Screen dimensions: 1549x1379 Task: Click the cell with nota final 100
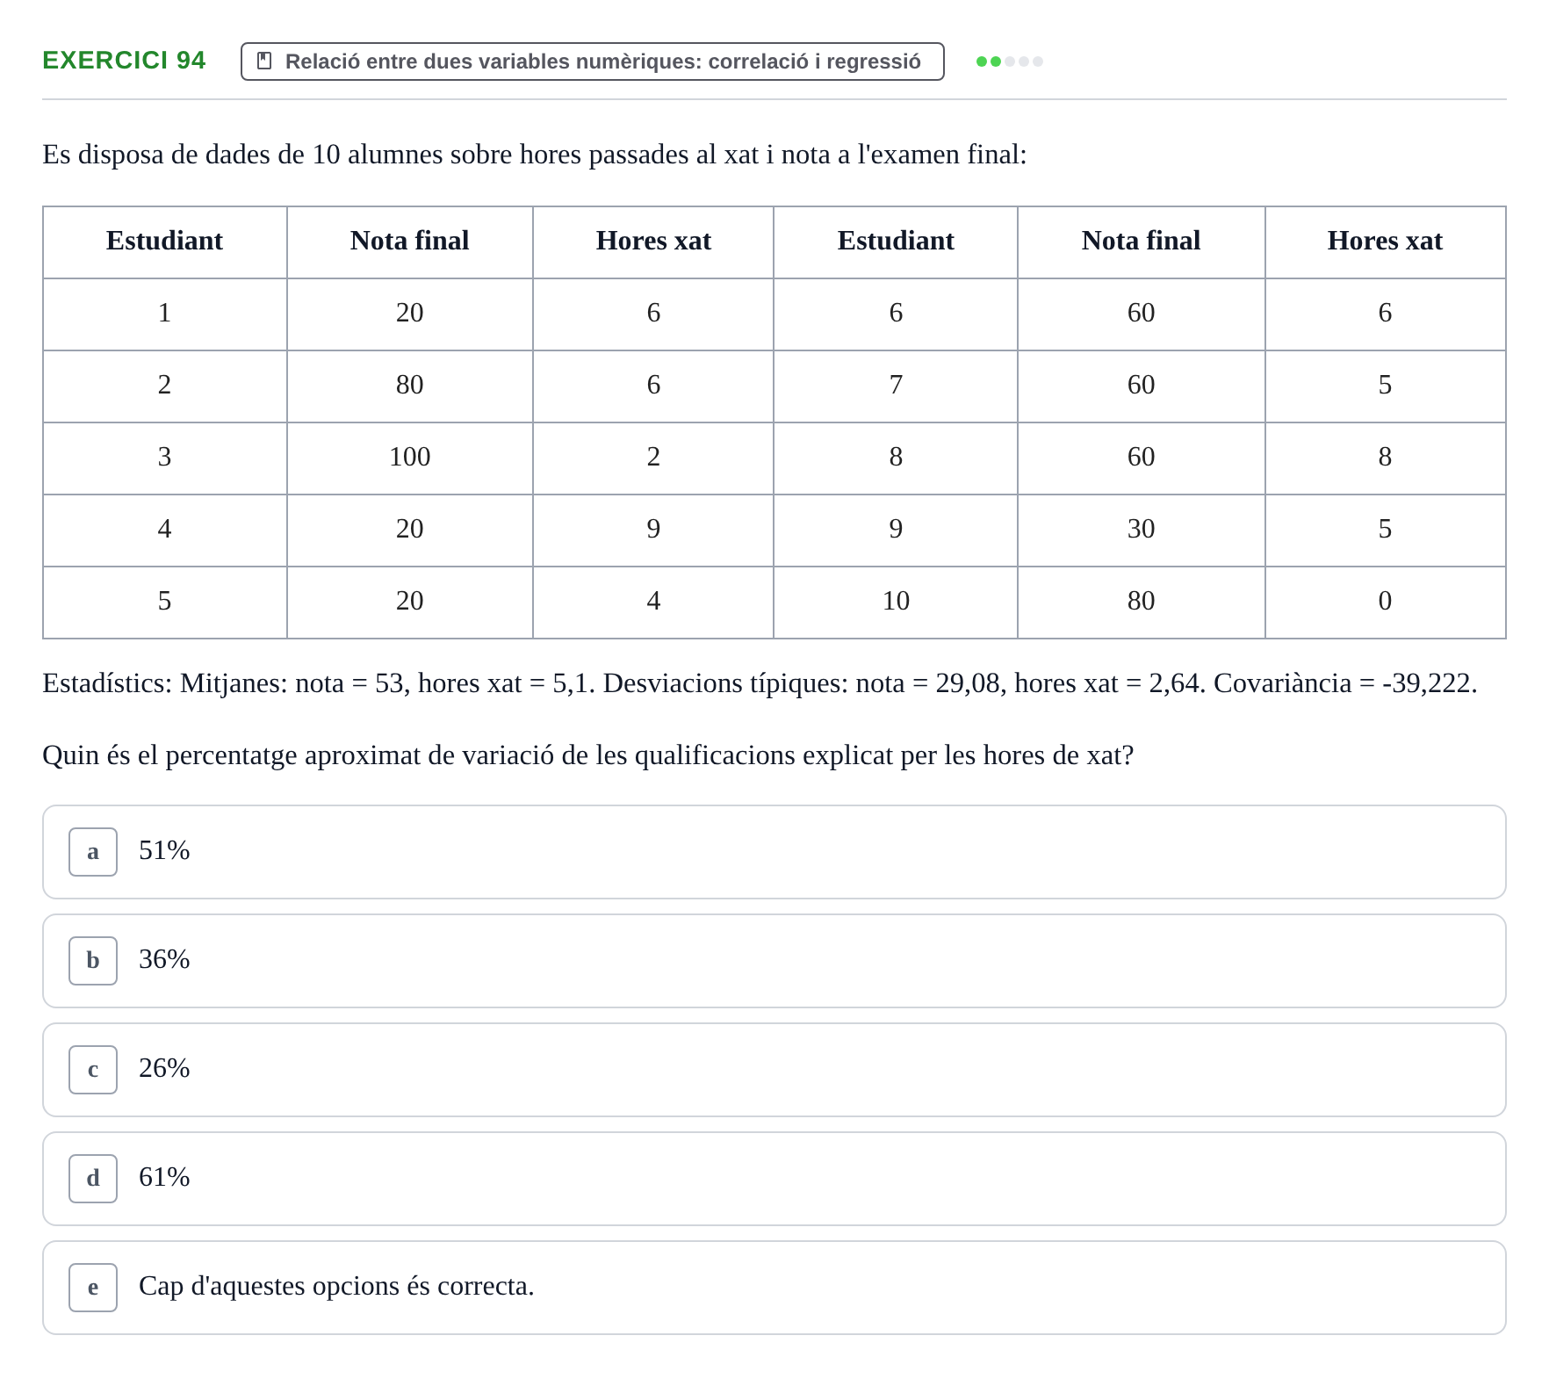[410, 458]
